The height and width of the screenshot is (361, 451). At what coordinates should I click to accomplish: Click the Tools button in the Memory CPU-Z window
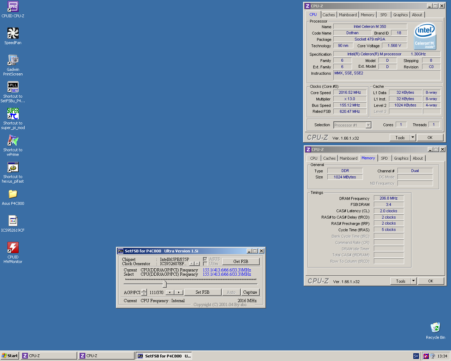(x=401, y=281)
